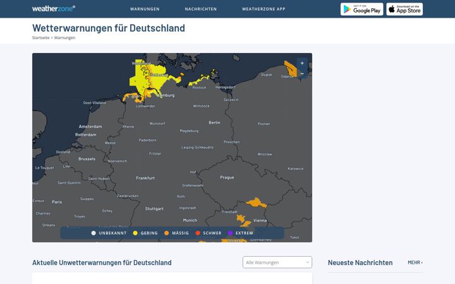Zoom in the map with plus button
455x284 pixels.
tap(302, 63)
